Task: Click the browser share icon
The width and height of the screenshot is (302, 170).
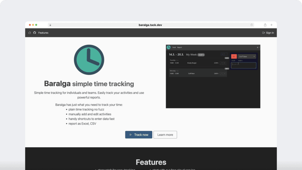Action: coord(265,25)
